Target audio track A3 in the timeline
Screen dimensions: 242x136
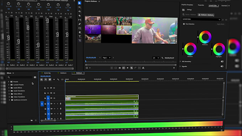click(48, 114)
